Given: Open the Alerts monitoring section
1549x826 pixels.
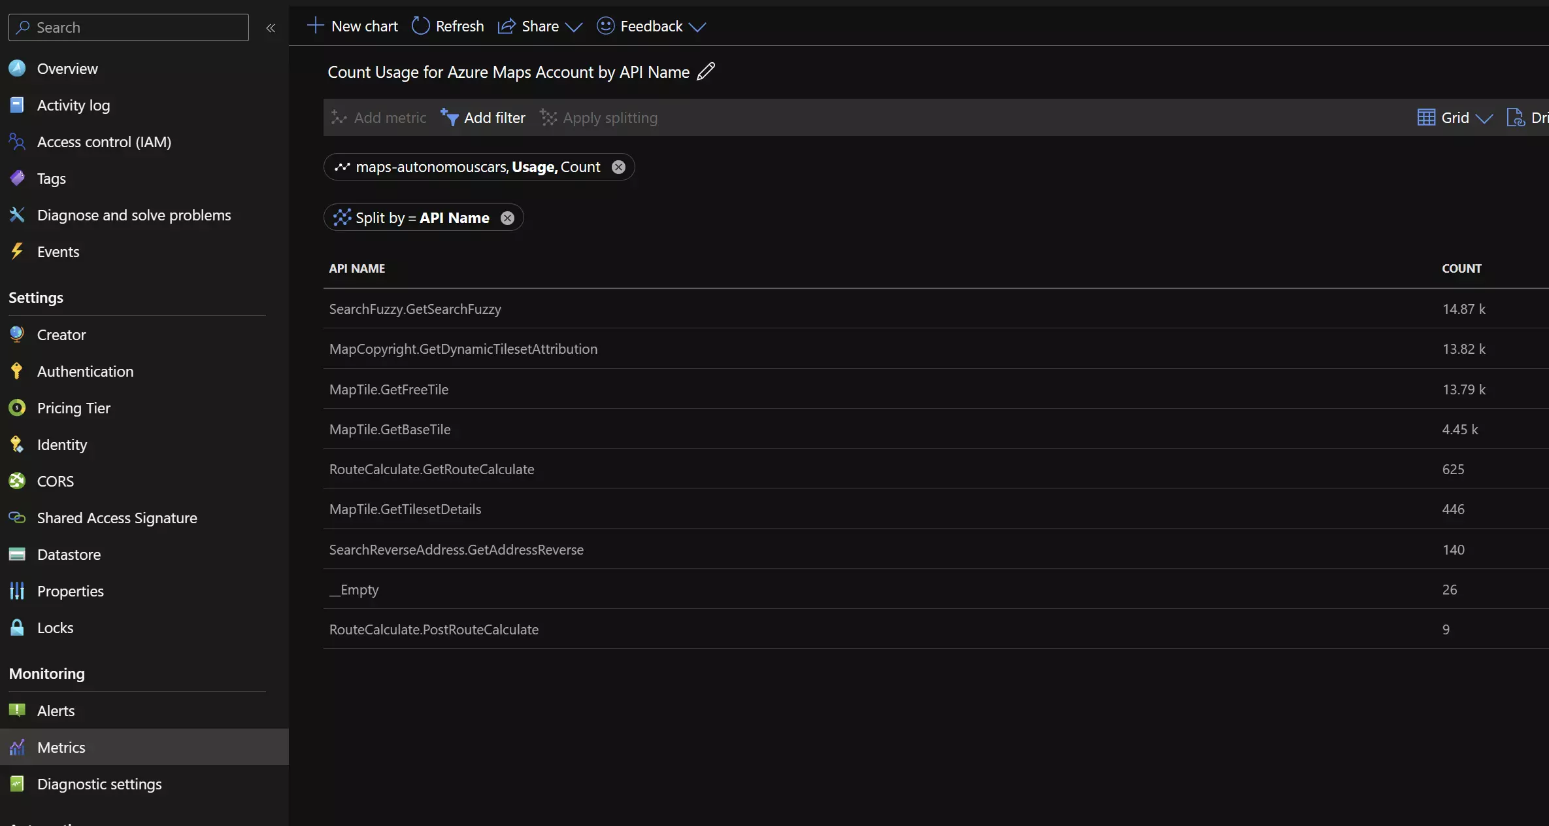Looking at the screenshot, I should (x=56, y=710).
